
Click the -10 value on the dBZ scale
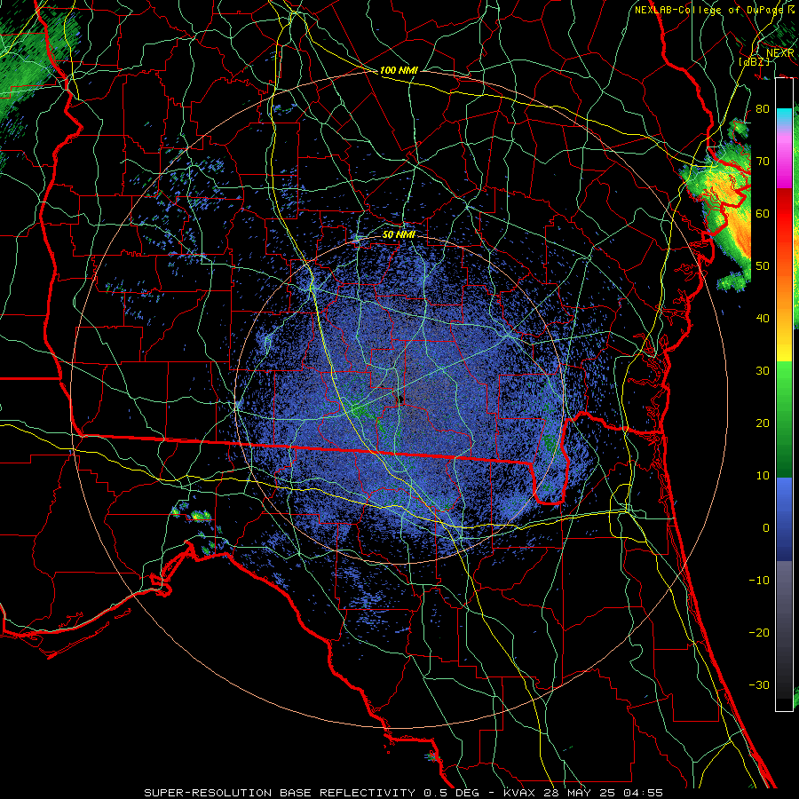[759, 581]
